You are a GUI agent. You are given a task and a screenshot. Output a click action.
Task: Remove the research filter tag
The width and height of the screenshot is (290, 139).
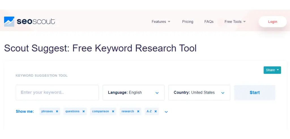[138, 111]
